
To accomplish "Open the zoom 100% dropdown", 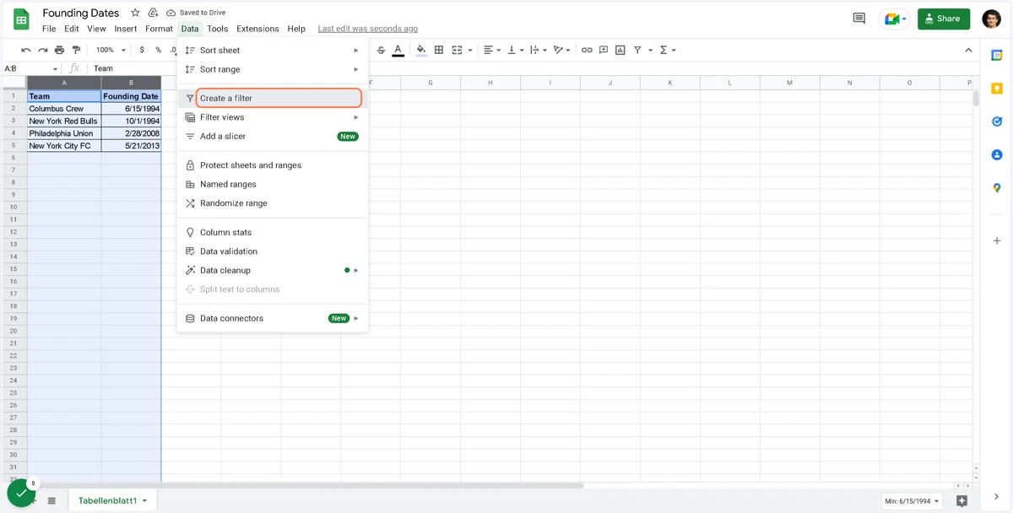I will (x=111, y=51).
